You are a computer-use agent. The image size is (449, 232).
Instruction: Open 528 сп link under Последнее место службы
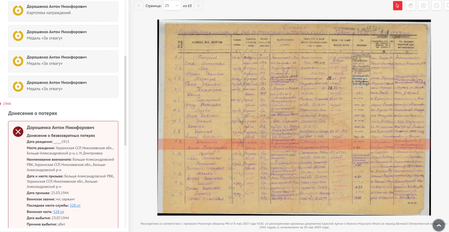(75, 205)
